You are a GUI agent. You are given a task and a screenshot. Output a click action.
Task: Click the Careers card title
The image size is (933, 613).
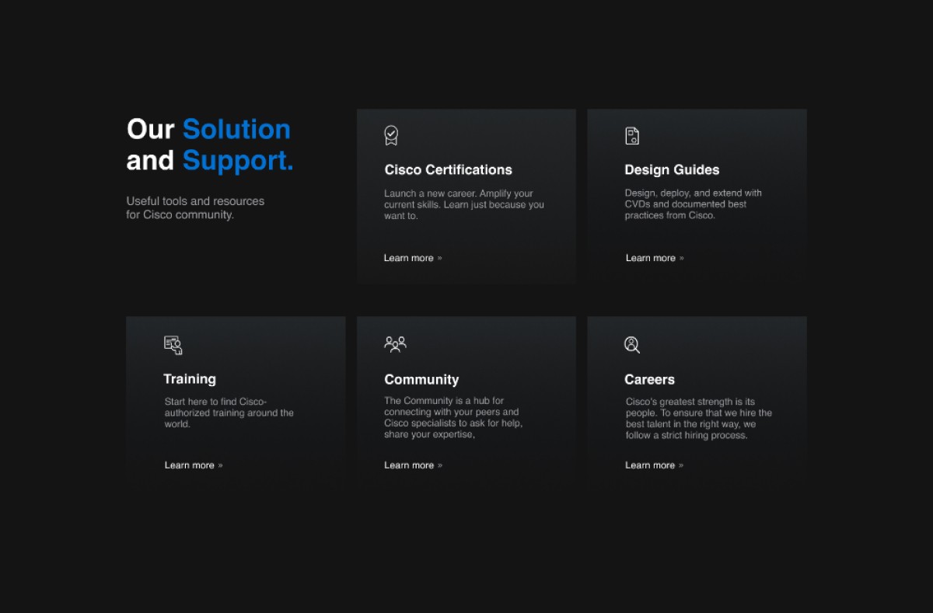[649, 380]
